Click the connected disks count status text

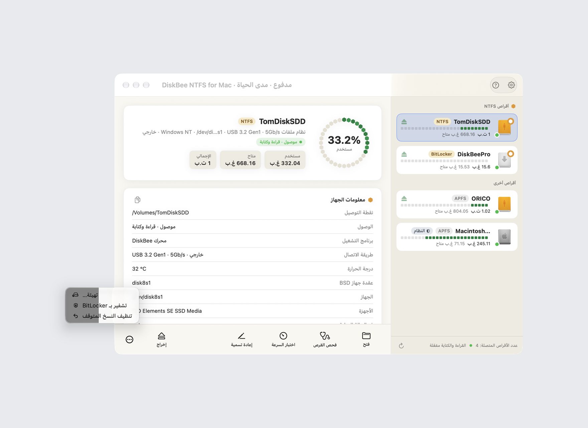(496, 346)
